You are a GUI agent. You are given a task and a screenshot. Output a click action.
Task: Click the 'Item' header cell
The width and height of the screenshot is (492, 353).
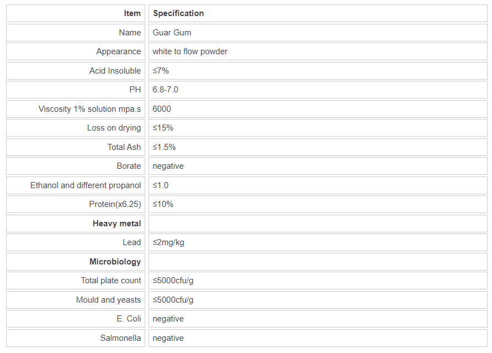(x=132, y=13)
